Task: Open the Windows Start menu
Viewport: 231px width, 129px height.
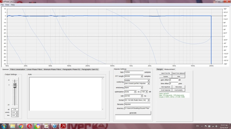Action: (x=4, y=126)
